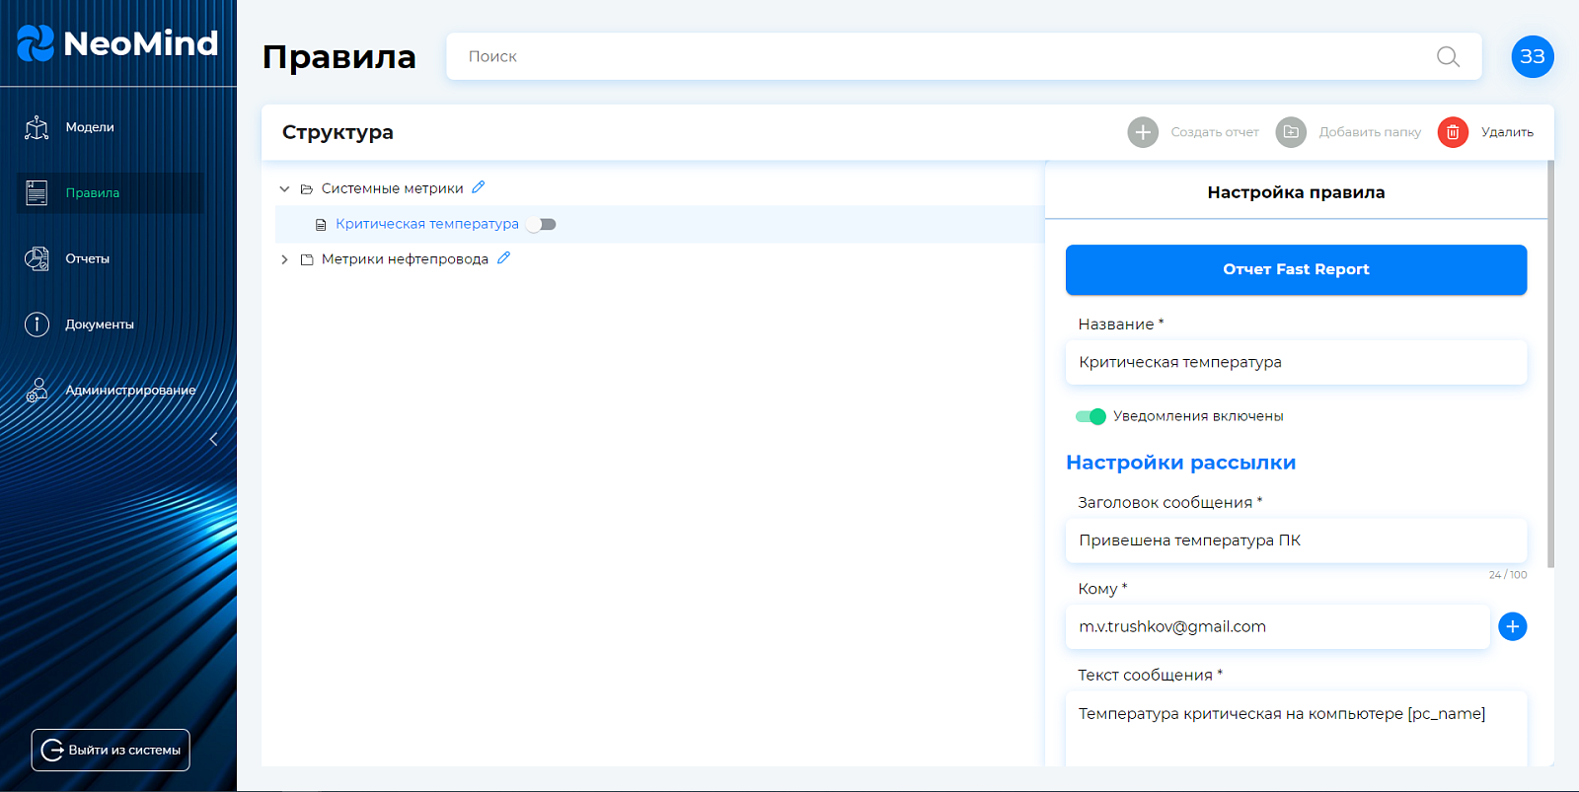
Task: Edit the Метрики нефтепровода folder name
Action: (503, 258)
